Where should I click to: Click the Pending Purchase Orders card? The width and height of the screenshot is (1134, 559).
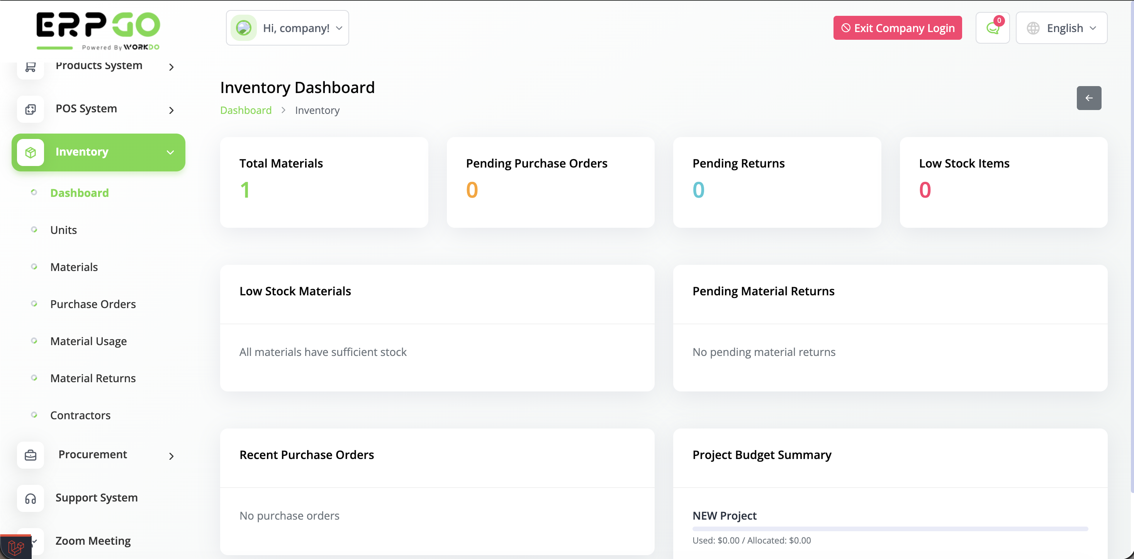[x=550, y=182]
